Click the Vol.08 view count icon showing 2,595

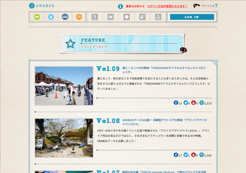[x=202, y=155]
